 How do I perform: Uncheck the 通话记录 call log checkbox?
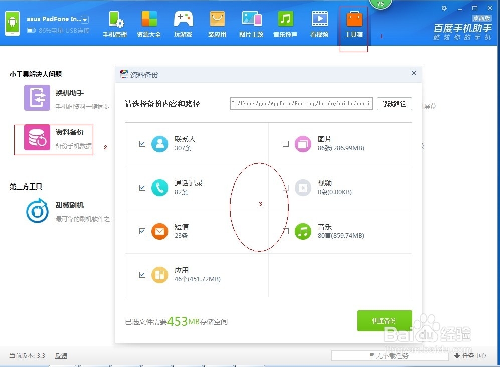click(142, 188)
